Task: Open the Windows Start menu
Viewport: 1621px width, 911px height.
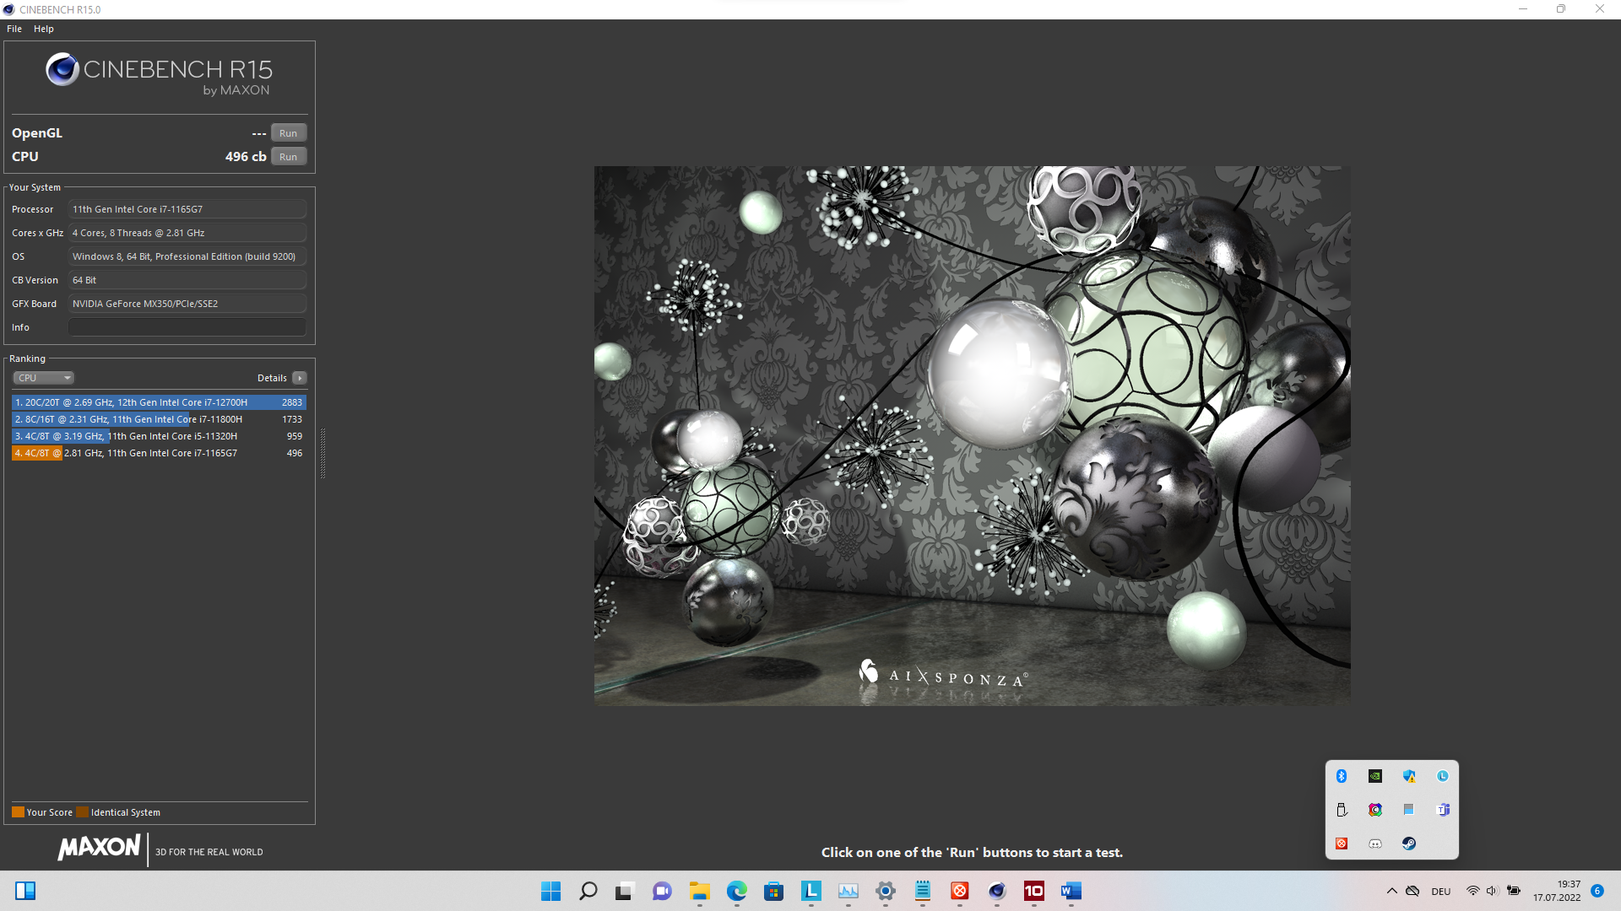Action: click(550, 891)
